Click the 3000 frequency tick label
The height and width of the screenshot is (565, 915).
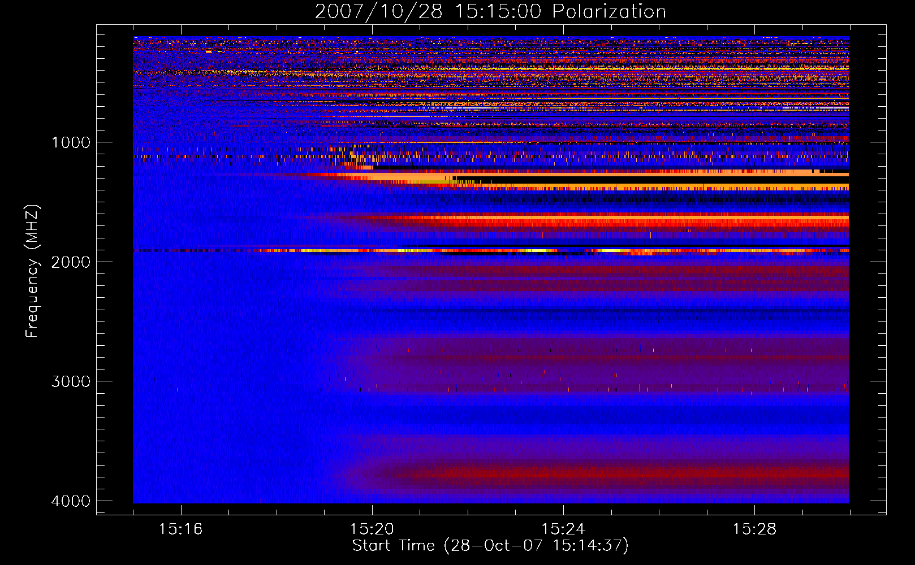(71, 381)
